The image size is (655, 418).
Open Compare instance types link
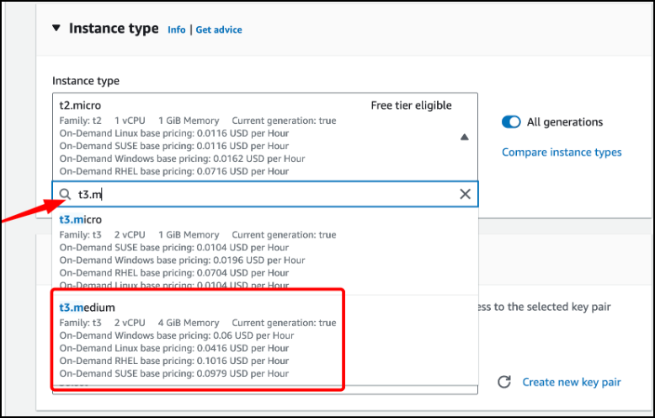coord(562,153)
